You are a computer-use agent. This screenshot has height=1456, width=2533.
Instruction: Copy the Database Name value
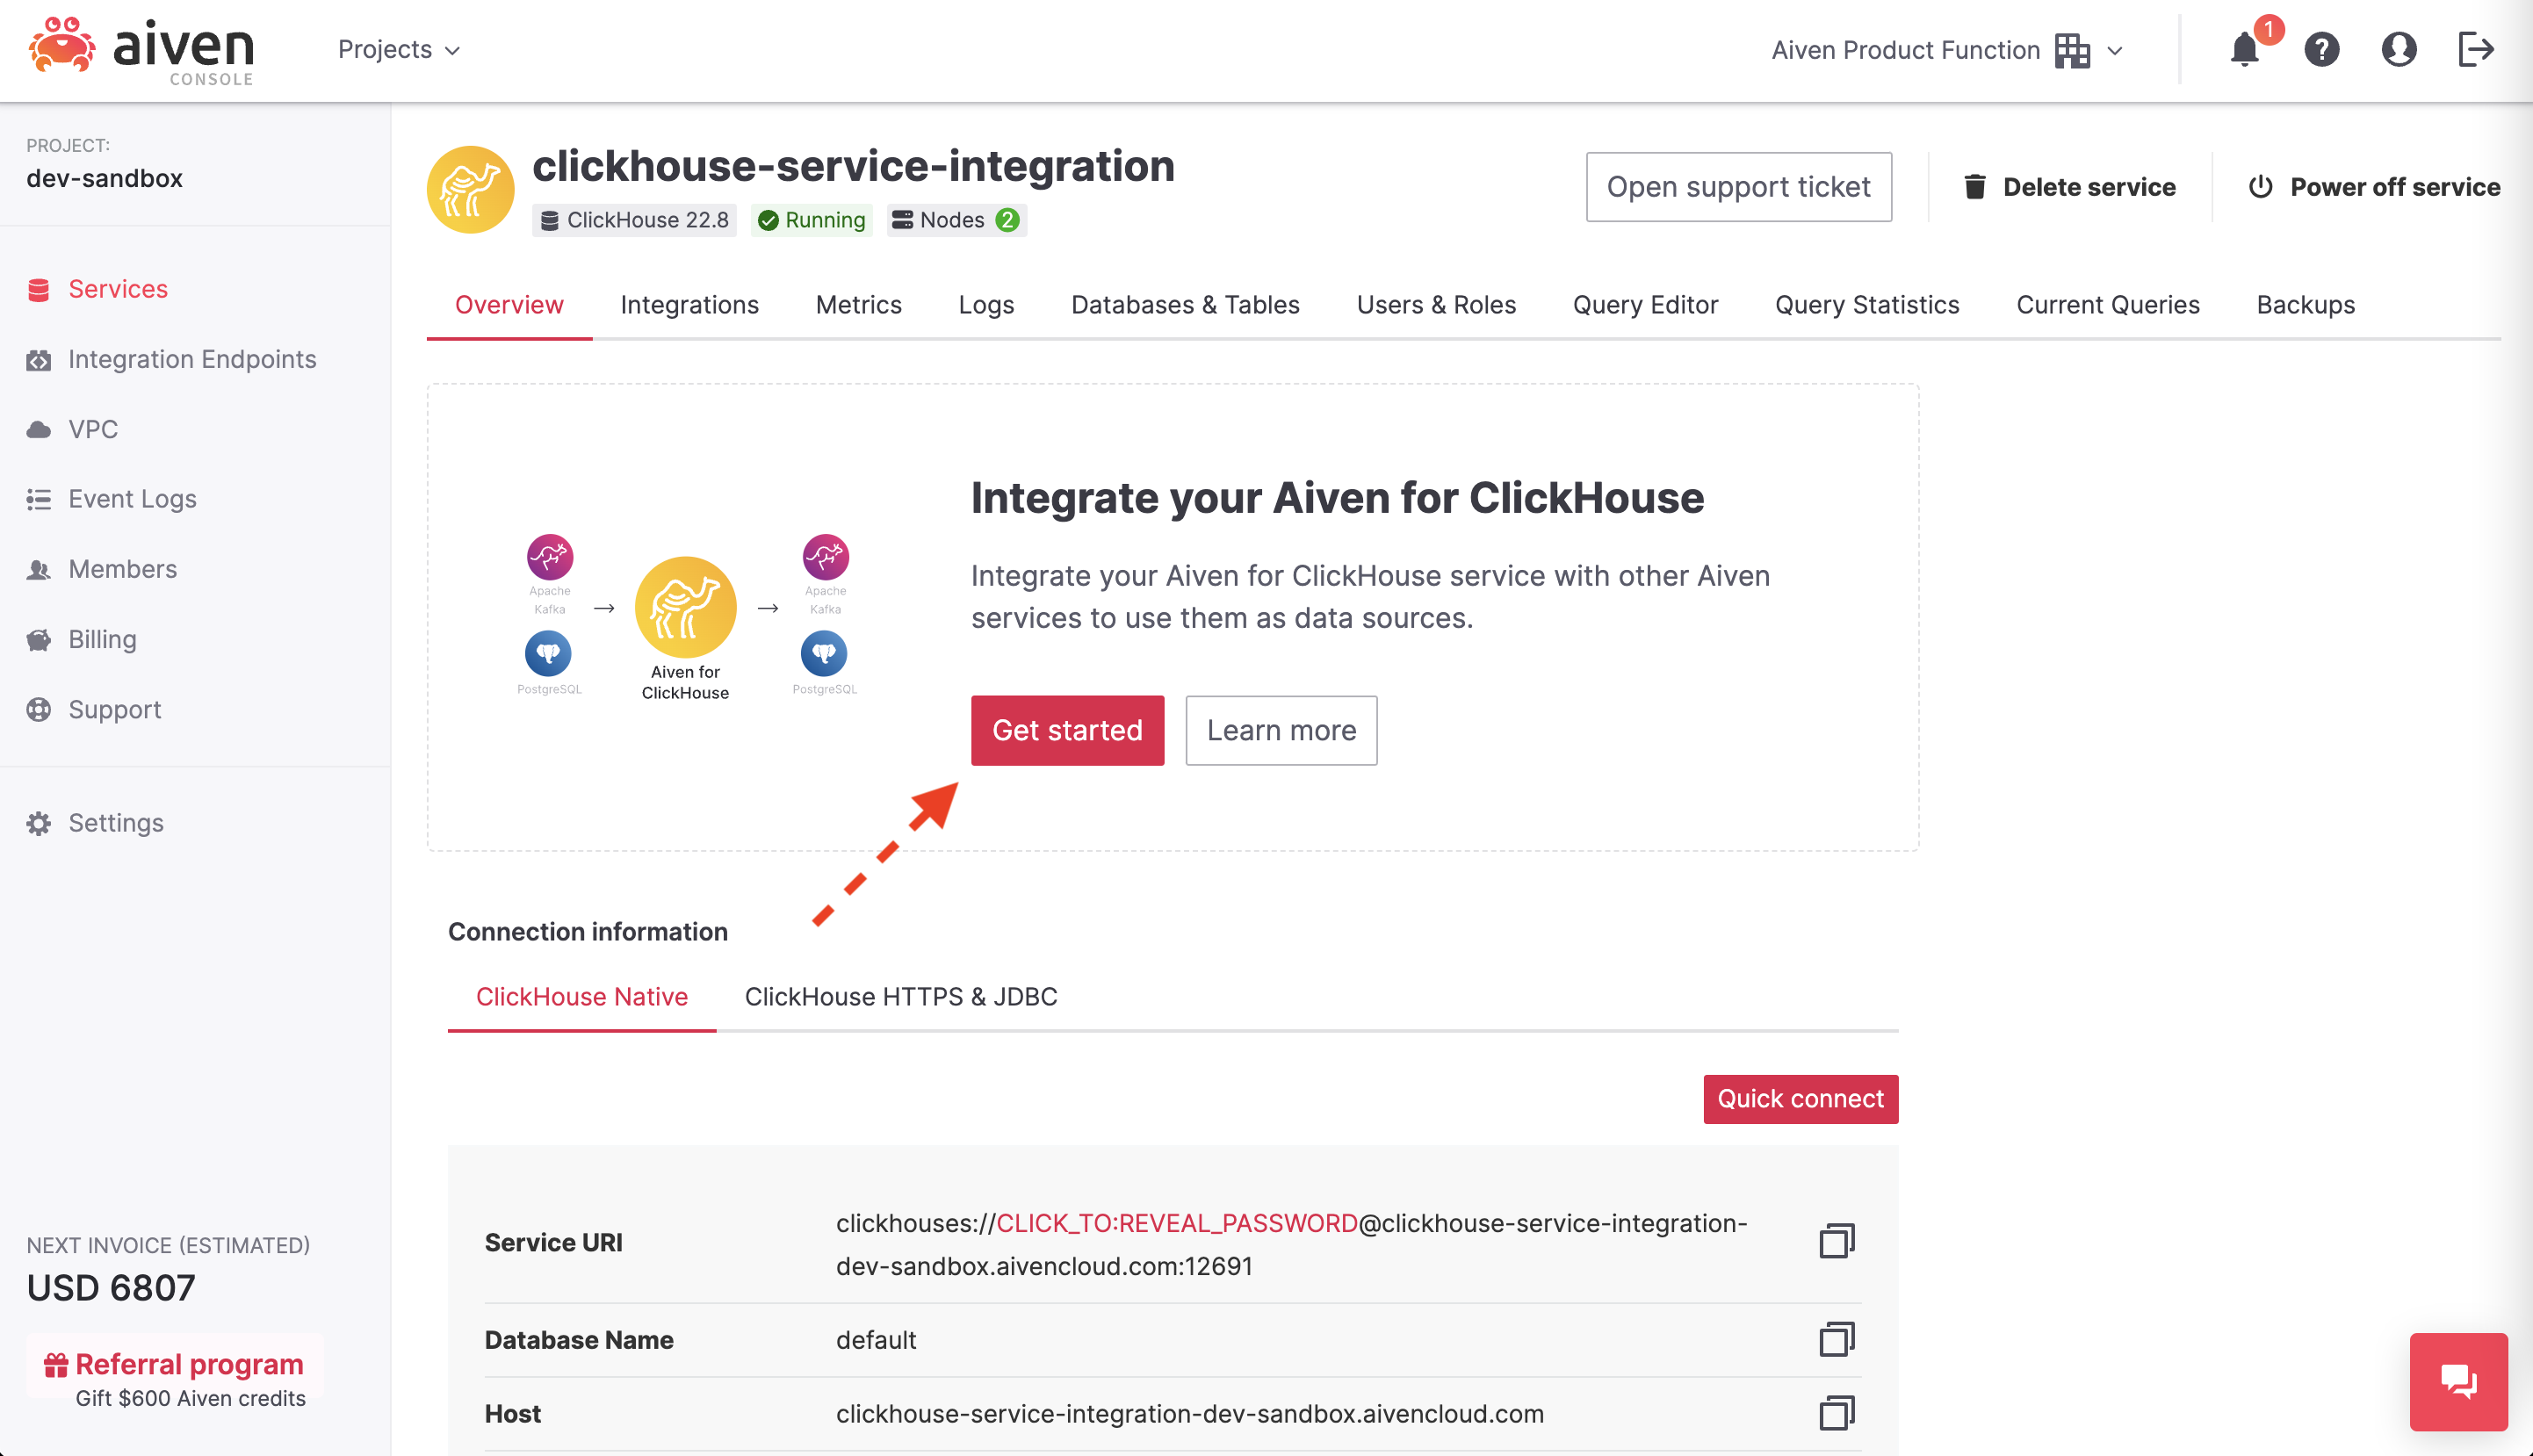pyautogui.click(x=1836, y=1339)
